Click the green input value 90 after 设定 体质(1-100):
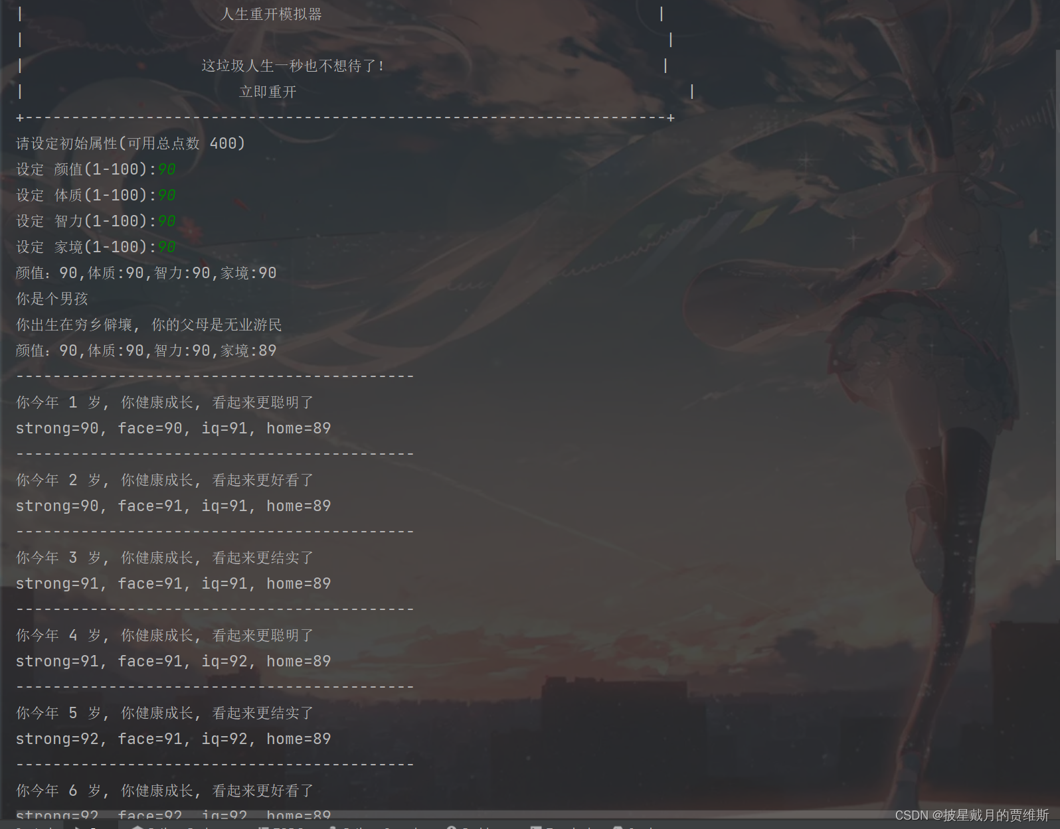The height and width of the screenshot is (829, 1060). pos(167,195)
